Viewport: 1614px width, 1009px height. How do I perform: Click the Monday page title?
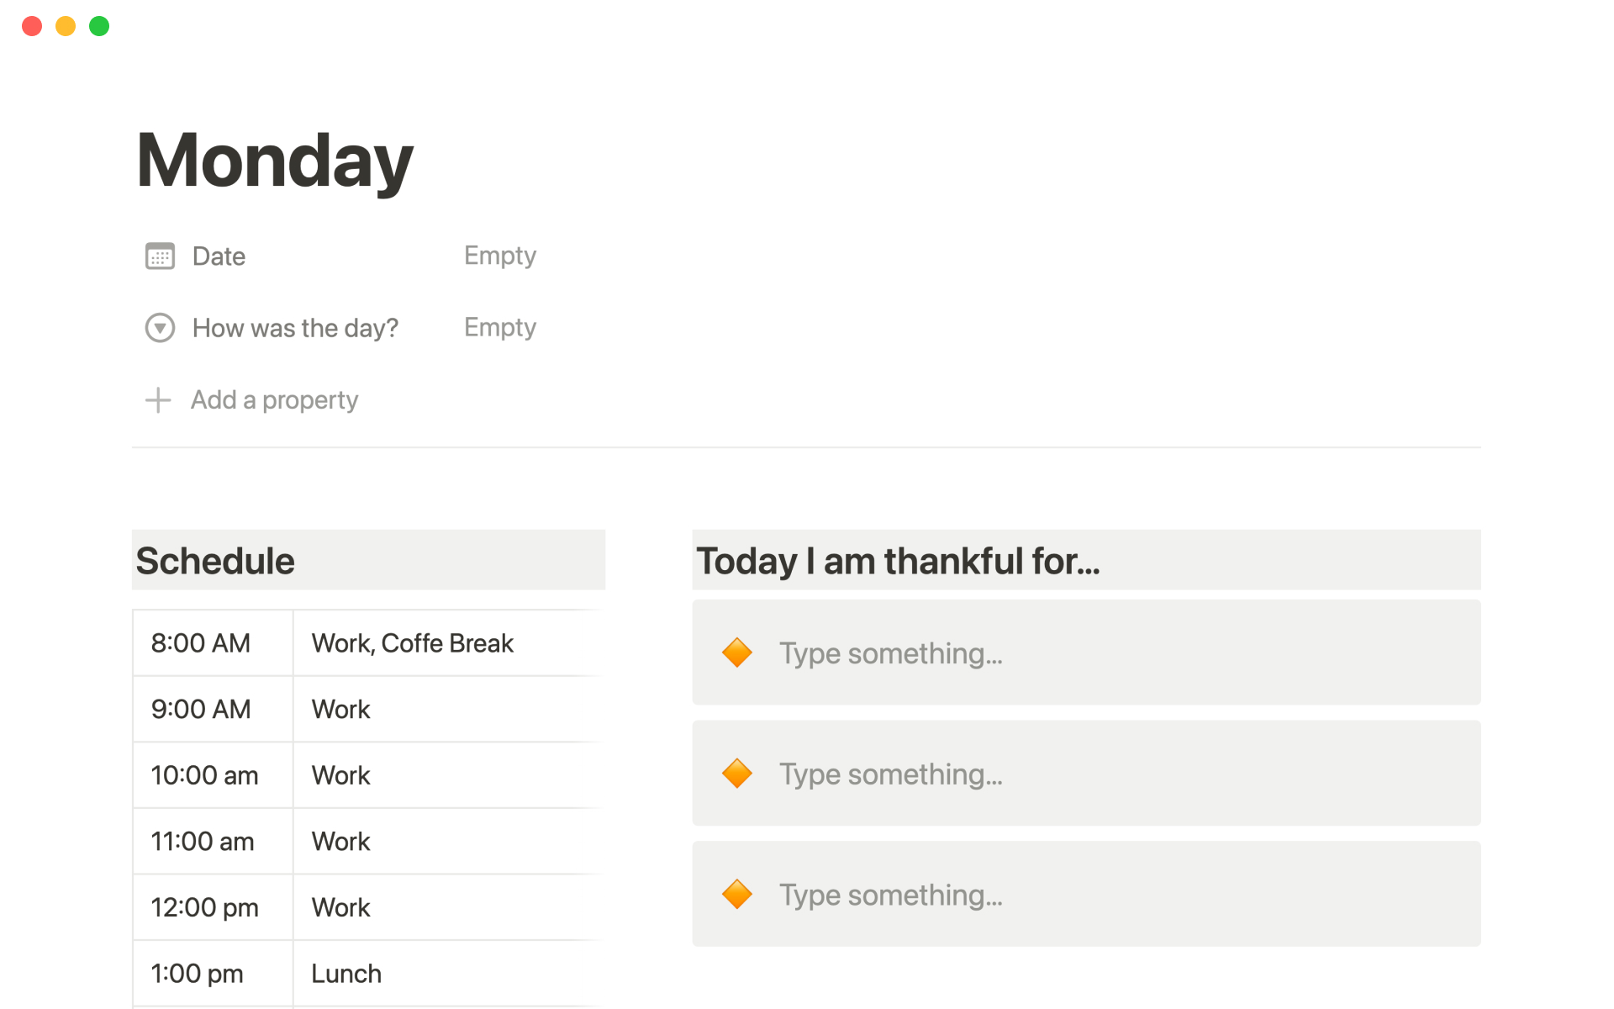tap(275, 161)
